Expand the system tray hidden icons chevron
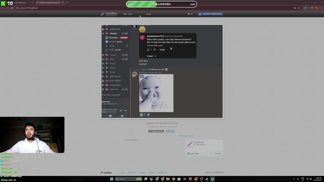Image resolution: width=324 pixels, height=182 pixels. click(x=294, y=179)
